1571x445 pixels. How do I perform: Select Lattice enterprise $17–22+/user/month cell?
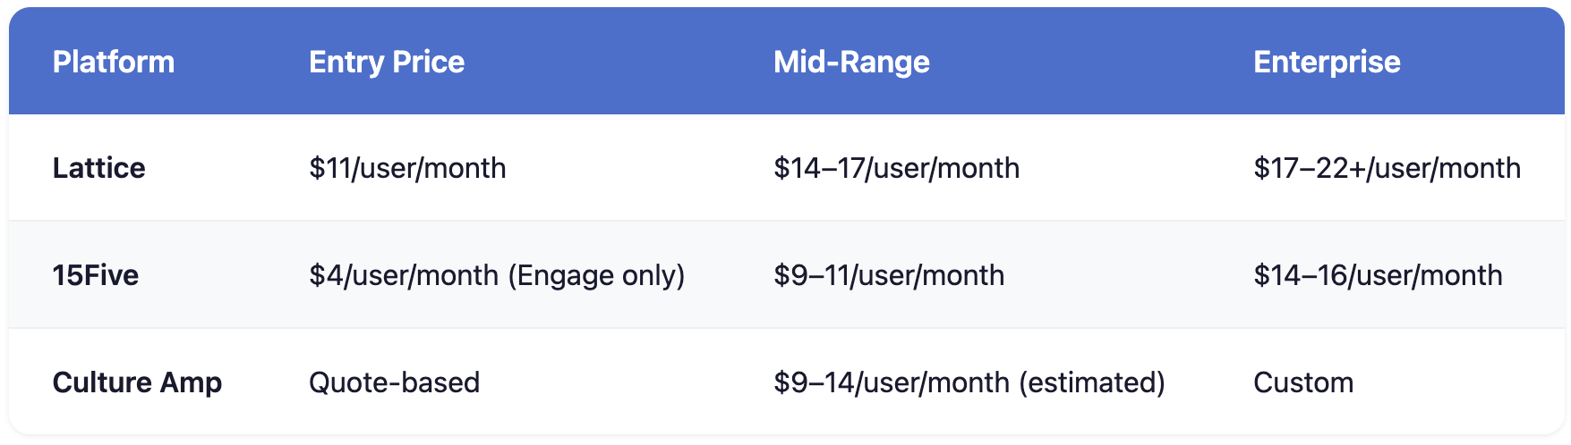(x=1387, y=168)
